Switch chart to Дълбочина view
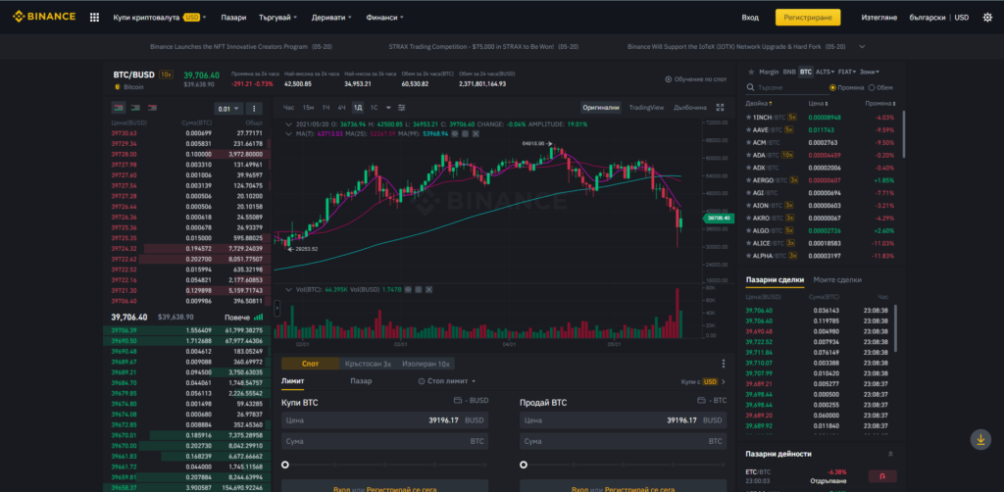Image resolution: width=1004 pixels, height=492 pixels. pos(690,108)
